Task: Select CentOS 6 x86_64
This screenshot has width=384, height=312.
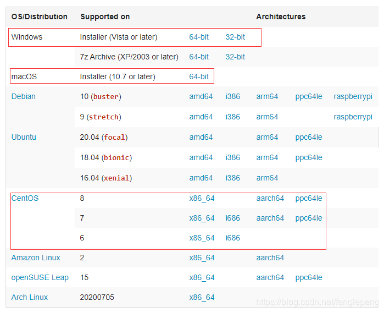Action: pos(202,238)
